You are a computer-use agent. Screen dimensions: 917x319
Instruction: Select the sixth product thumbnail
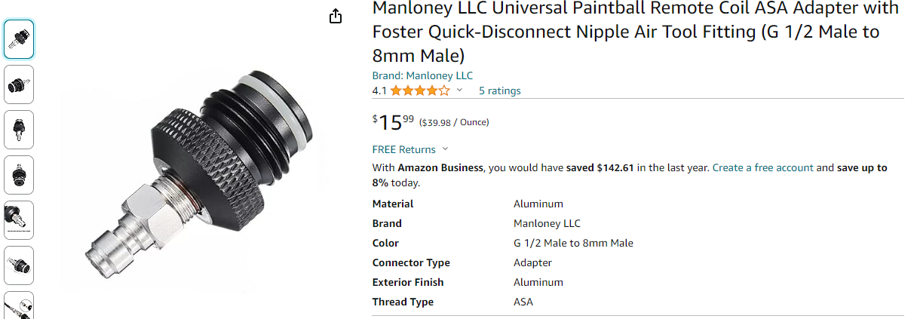click(x=19, y=265)
